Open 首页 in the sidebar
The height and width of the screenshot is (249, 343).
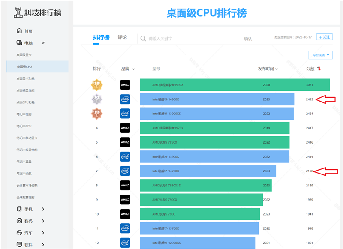pyautogui.click(x=28, y=31)
